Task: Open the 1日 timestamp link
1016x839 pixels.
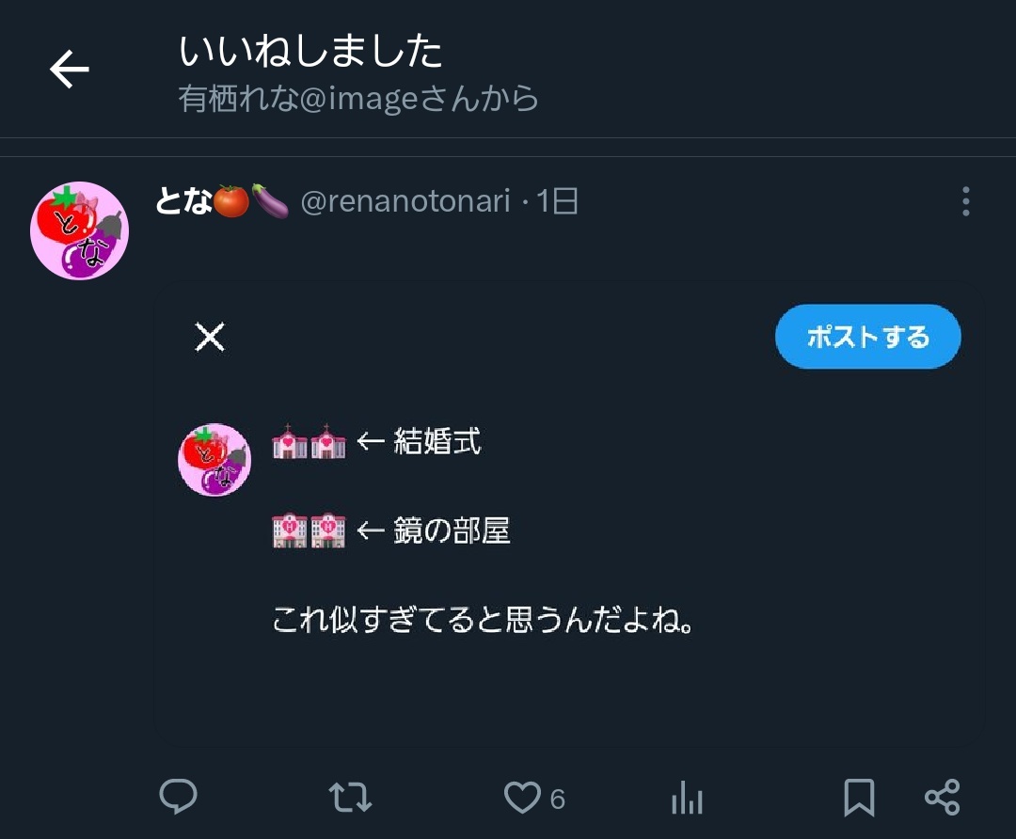Action: tap(558, 201)
